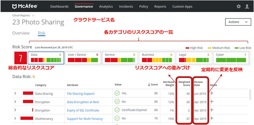Image resolution: width=254 pixels, height=125 pixels.
Task: Add note for Data Encryption at Rest row
Action: click(x=212, y=102)
